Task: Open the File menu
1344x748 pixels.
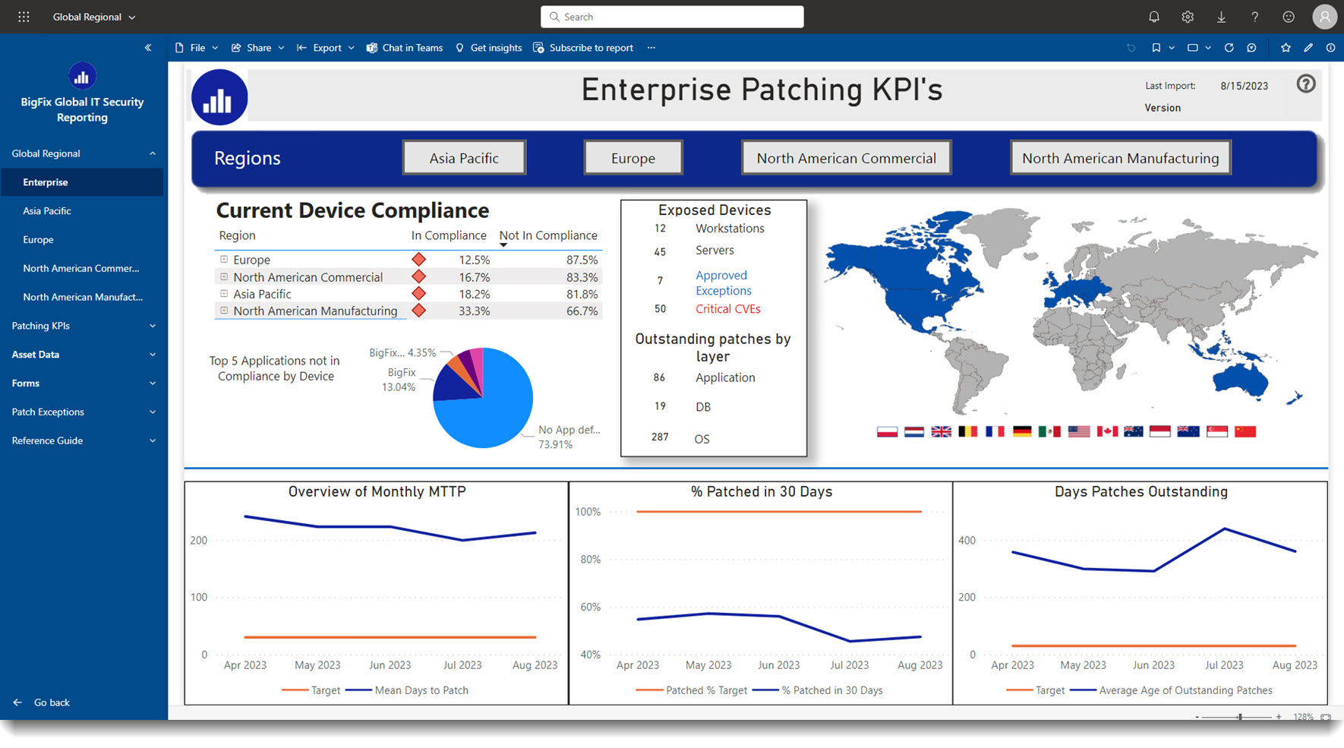Action: coord(197,48)
